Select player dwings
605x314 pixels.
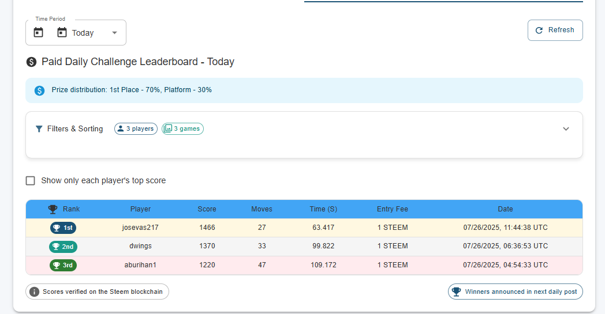tap(140, 246)
